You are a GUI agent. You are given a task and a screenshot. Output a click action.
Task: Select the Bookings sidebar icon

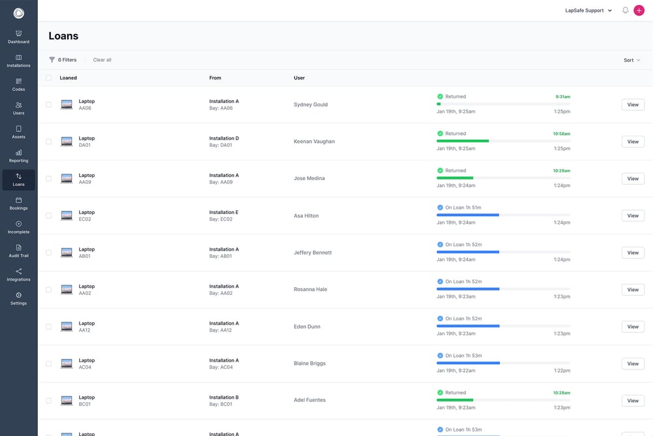coord(18,204)
